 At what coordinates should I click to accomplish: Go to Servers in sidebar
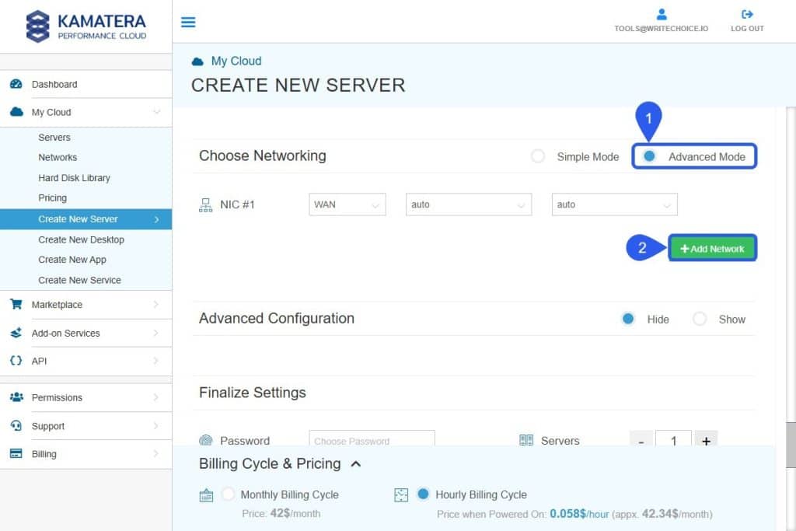point(54,138)
